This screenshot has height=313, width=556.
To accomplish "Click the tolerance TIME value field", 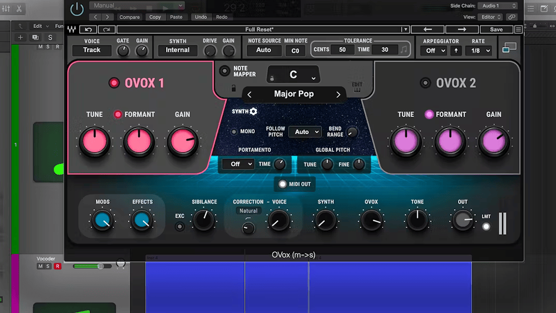I will click(x=385, y=50).
